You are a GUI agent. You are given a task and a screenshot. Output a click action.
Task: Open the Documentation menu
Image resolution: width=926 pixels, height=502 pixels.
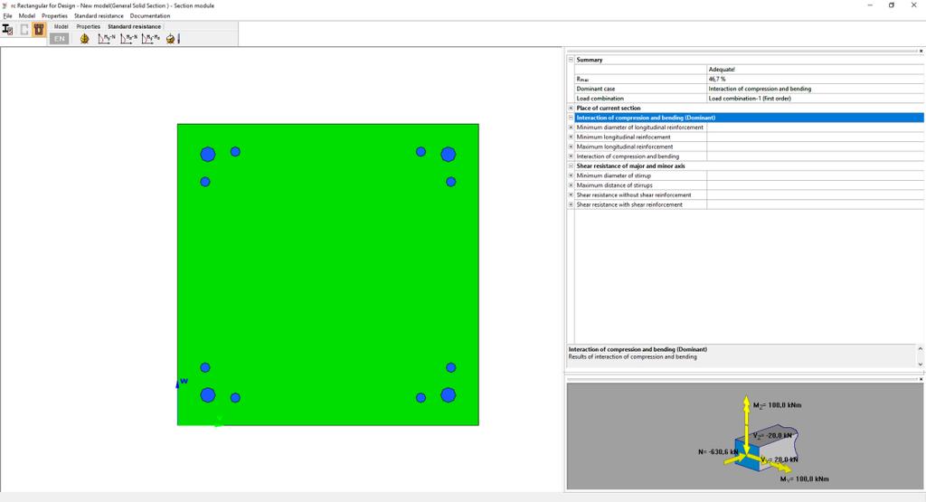[150, 16]
